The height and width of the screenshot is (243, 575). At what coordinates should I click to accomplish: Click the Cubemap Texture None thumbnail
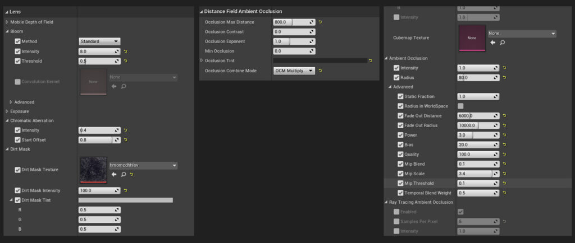[472, 38]
